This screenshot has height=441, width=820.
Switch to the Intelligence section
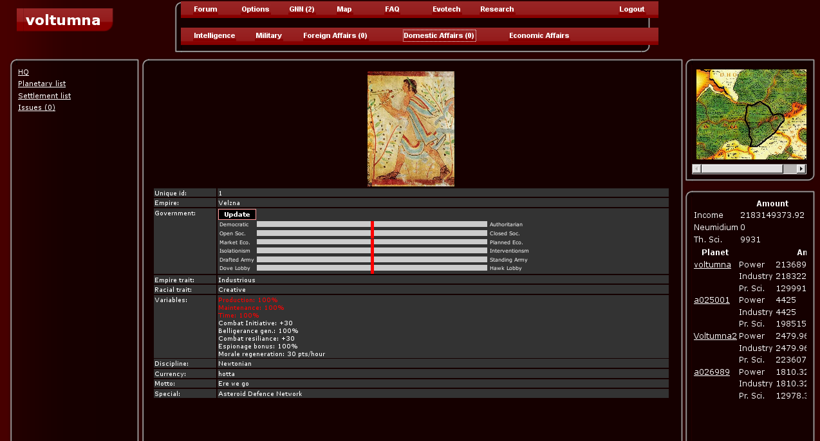pyautogui.click(x=214, y=35)
